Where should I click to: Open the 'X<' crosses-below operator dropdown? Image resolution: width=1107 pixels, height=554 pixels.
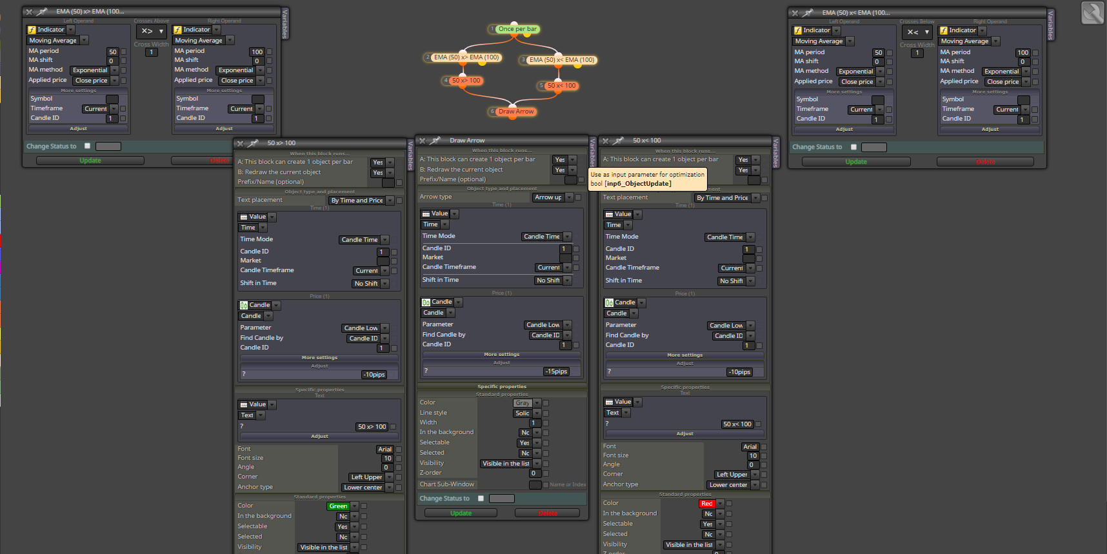point(919,32)
